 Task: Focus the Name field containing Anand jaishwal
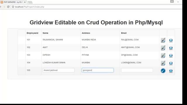[58, 70]
